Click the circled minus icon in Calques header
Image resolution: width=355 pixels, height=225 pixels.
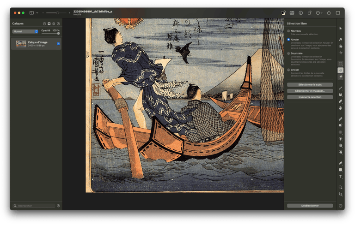click(x=44, y=24)
